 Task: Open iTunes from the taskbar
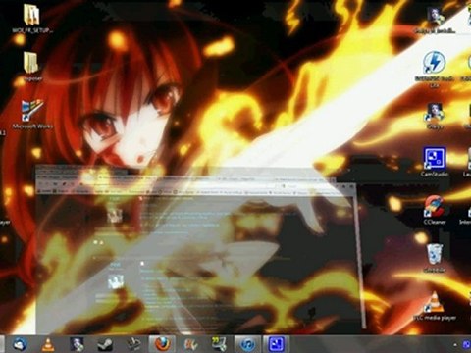(x=247, y=344)
